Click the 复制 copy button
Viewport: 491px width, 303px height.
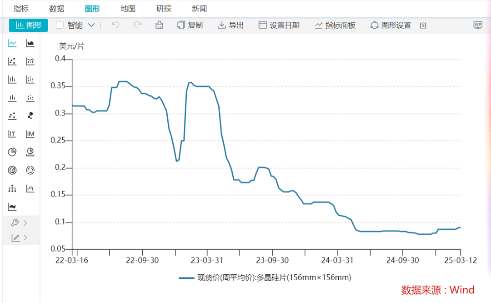click(x=190, y=25)
